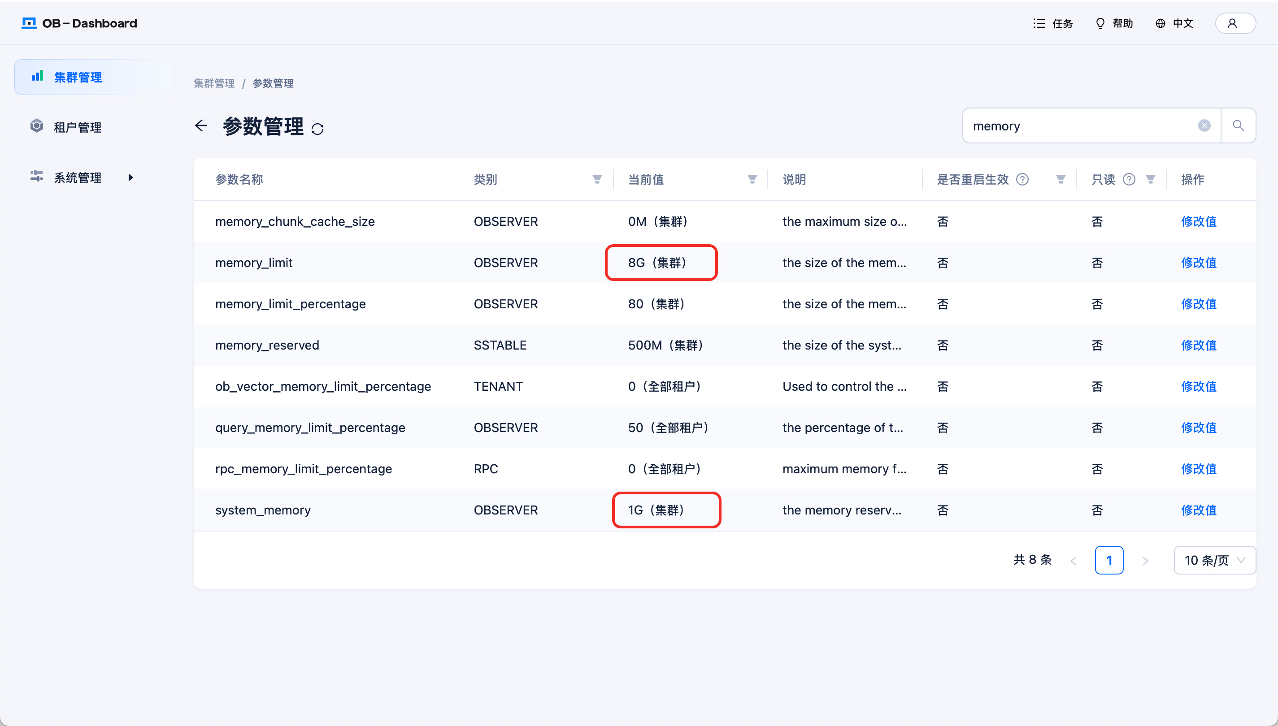Click the 500M（集群）value cell
This screenshot has width=1278, height=726.
(666, 345)
